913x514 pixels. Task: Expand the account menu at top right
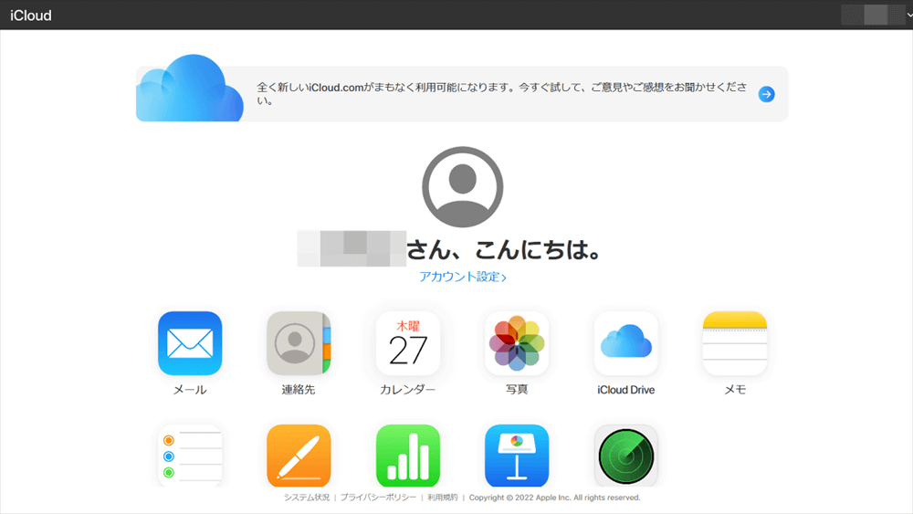(x=876, y=15)
